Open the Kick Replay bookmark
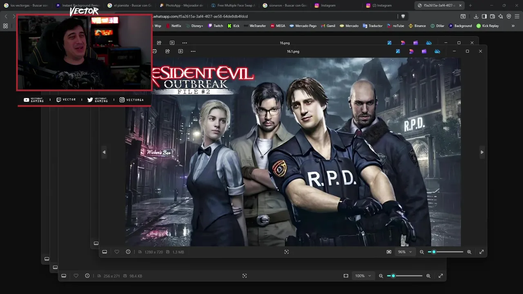 click(487, 26)
